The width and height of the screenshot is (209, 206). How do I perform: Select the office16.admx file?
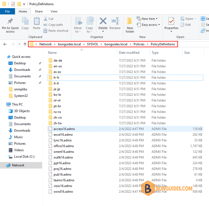coord(125,146)
